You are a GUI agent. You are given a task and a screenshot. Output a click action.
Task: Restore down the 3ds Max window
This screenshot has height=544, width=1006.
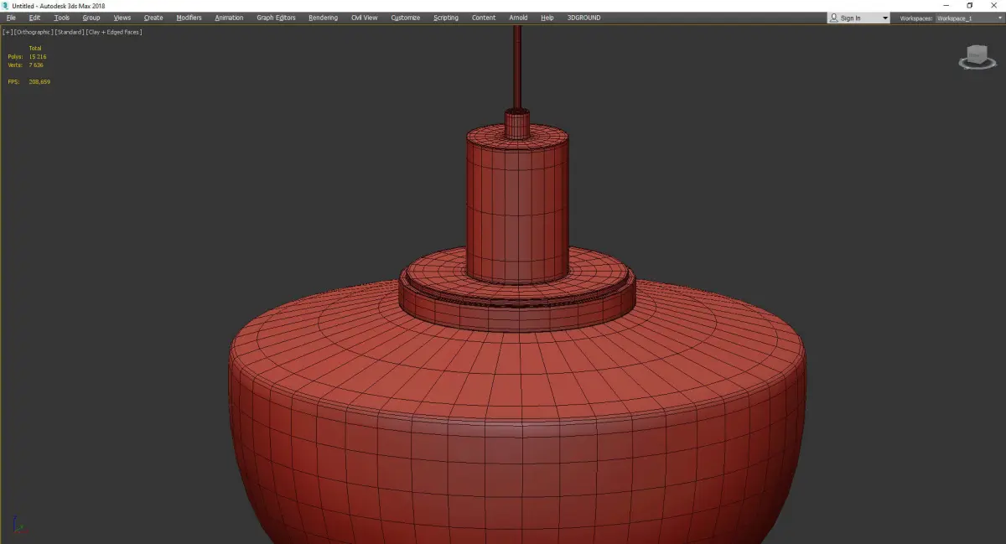pos(970,5)
